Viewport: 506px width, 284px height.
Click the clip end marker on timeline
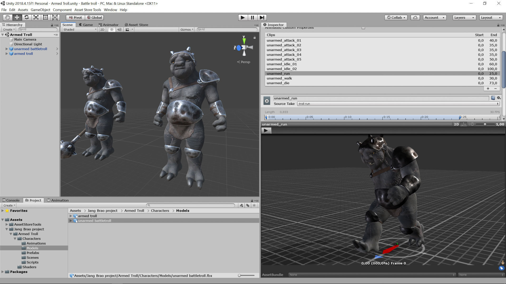460,117
